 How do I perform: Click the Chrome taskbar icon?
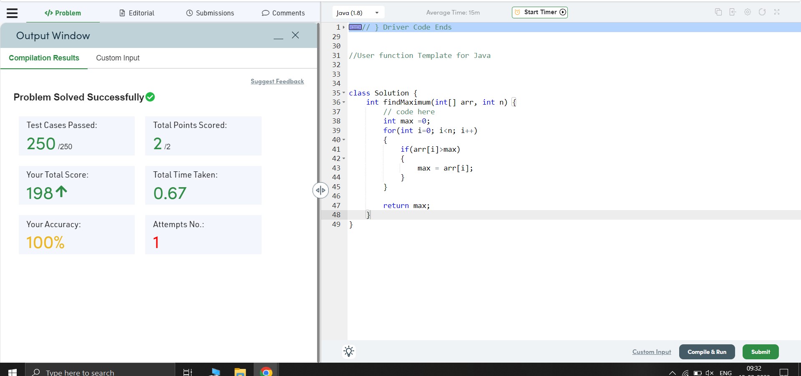click(266, 371)
